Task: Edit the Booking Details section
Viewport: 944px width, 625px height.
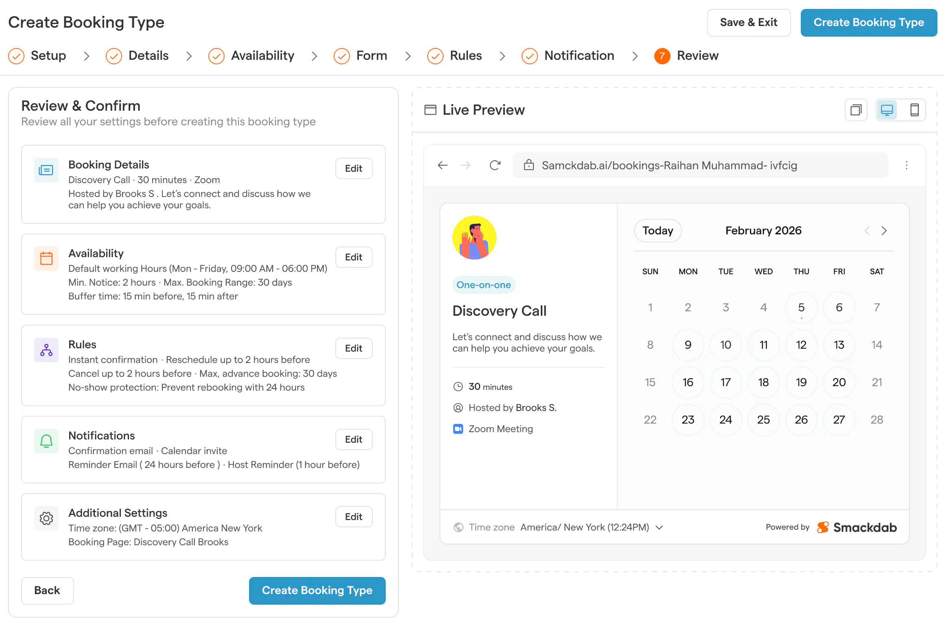Action: pos(354,168)
